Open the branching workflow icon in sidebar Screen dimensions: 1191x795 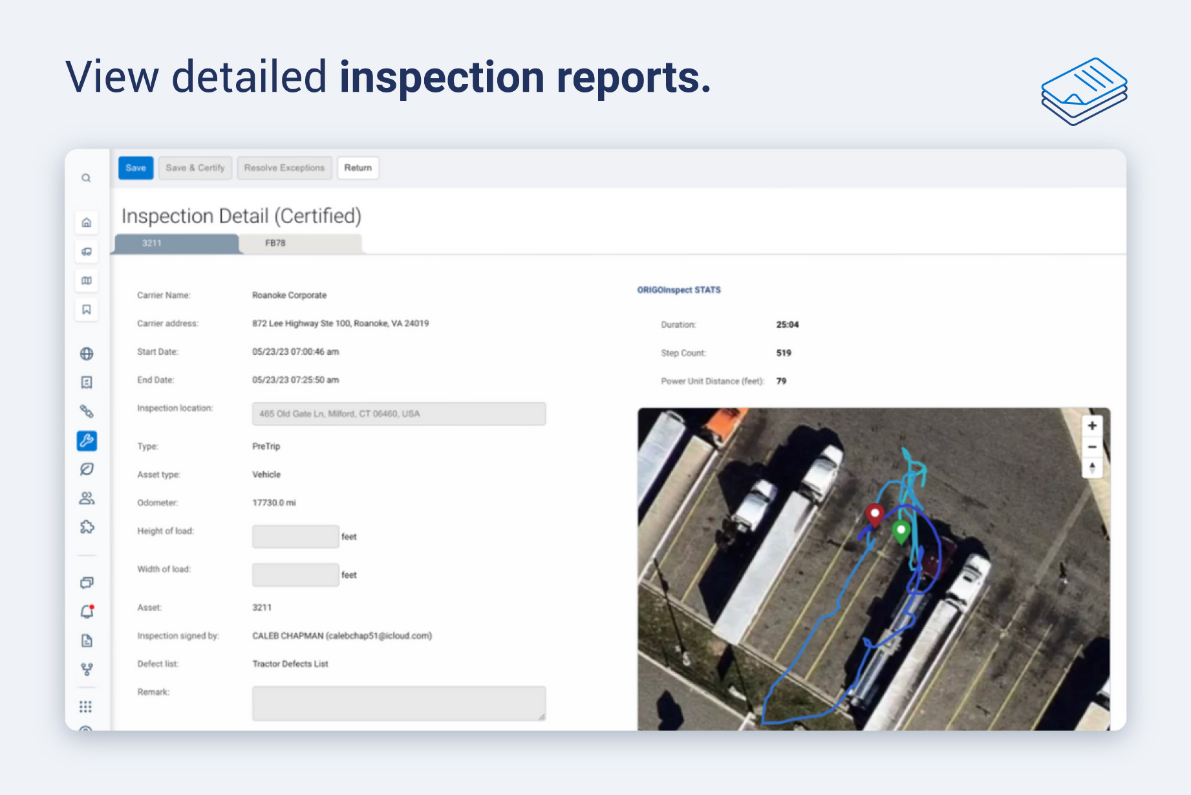pos(87,670)
